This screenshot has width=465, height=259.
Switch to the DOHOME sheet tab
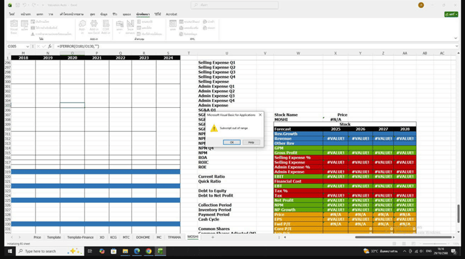point(143,237)
